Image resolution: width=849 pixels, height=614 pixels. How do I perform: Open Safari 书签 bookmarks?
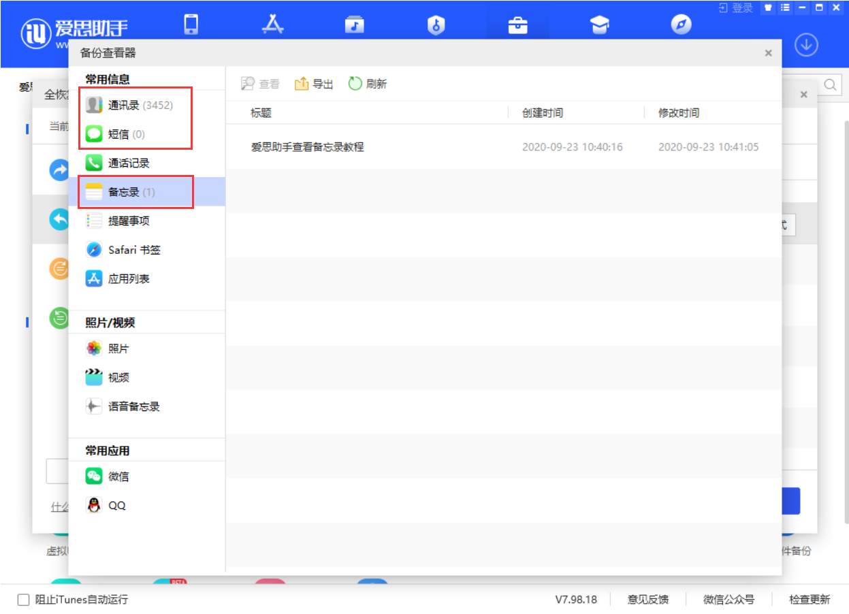click(x=136, y=249)
